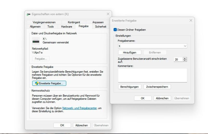Click the Gemeinsam verwendet status text
This screenshot has height=134, width=208.
pos(56,42)
